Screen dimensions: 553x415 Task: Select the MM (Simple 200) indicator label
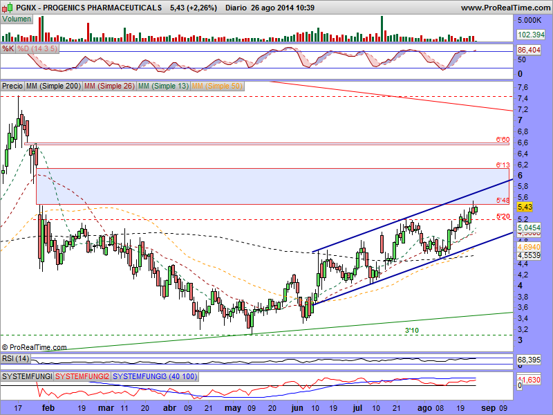[x=54, y=86]
